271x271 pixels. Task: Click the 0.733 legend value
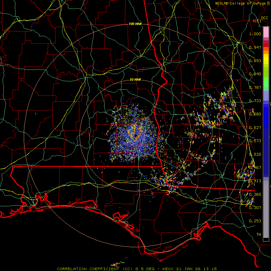(x=255, y=101)
